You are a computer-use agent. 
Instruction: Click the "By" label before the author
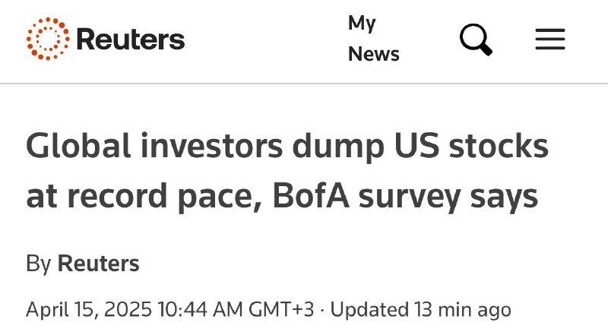[x=39, y=264]
